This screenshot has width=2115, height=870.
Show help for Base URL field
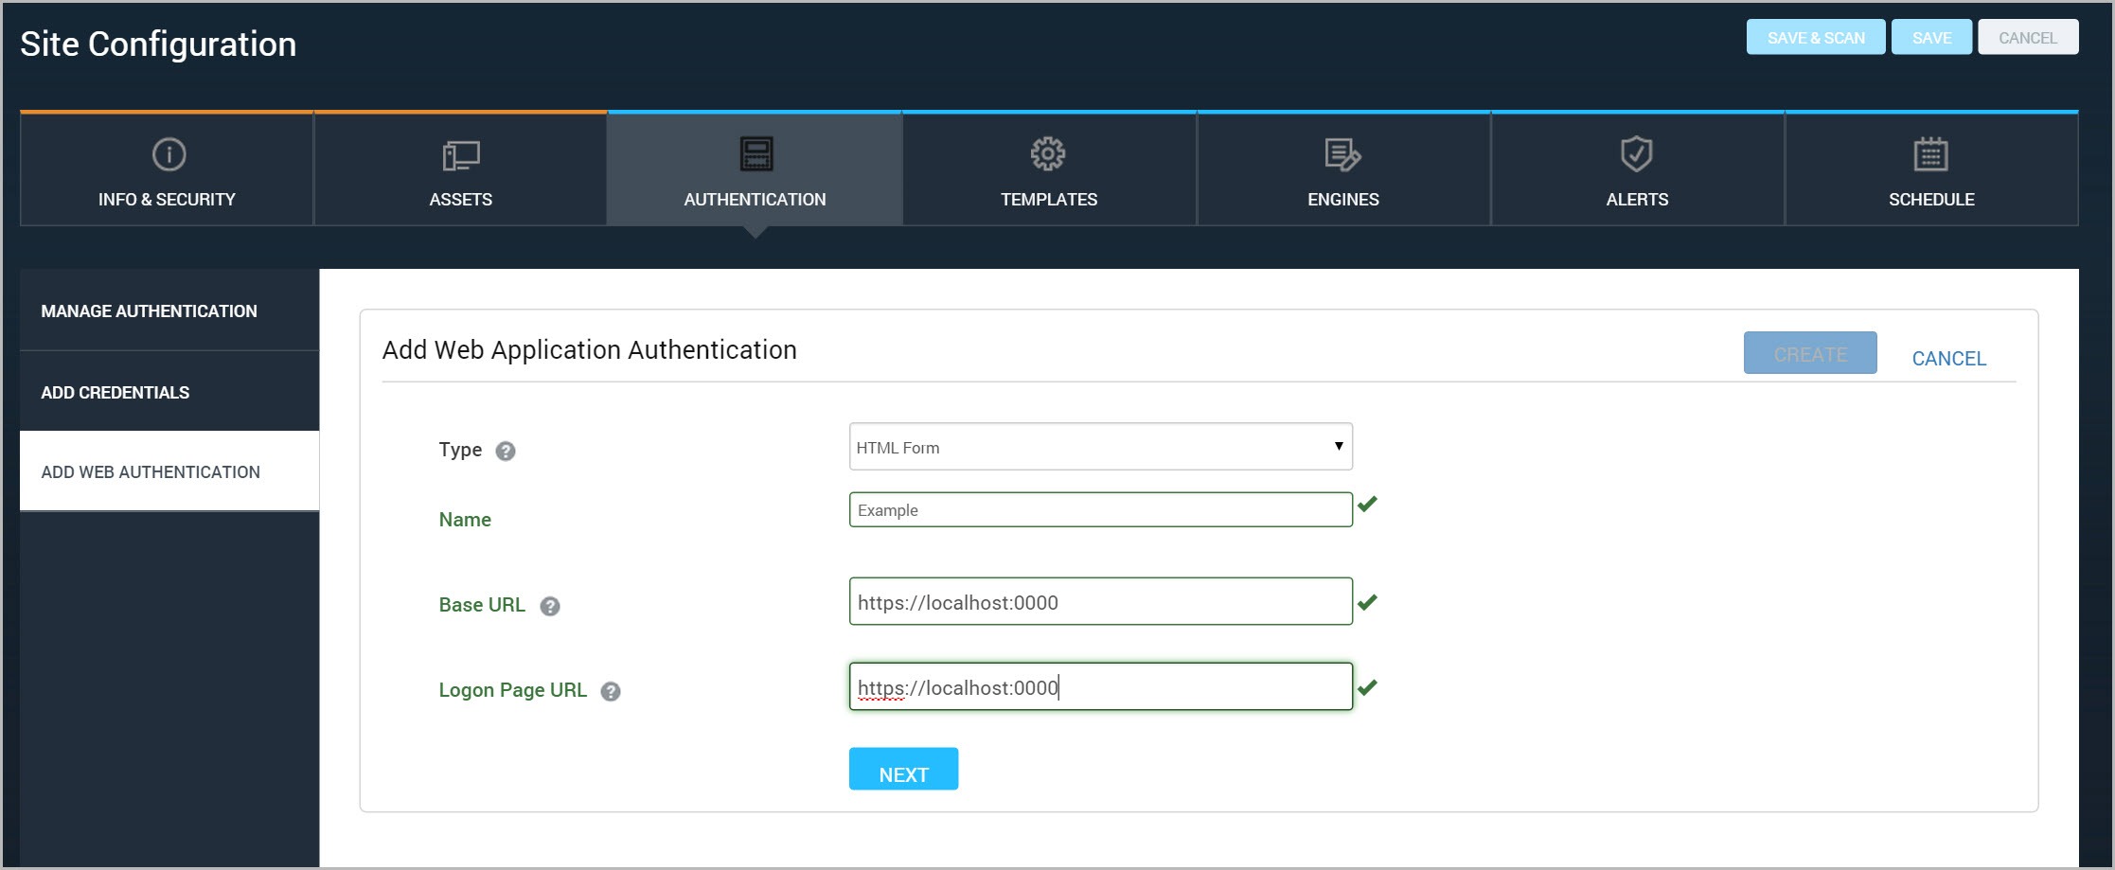point(550,607)
